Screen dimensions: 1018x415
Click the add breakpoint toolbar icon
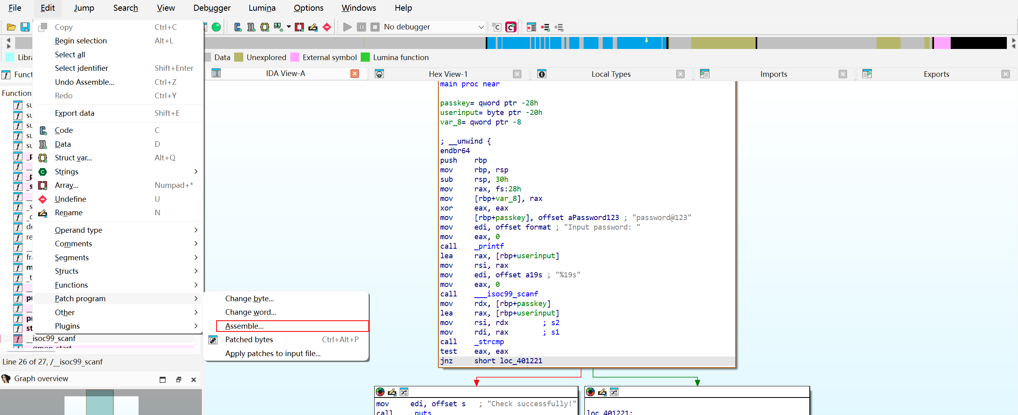(x=545, y=27)
